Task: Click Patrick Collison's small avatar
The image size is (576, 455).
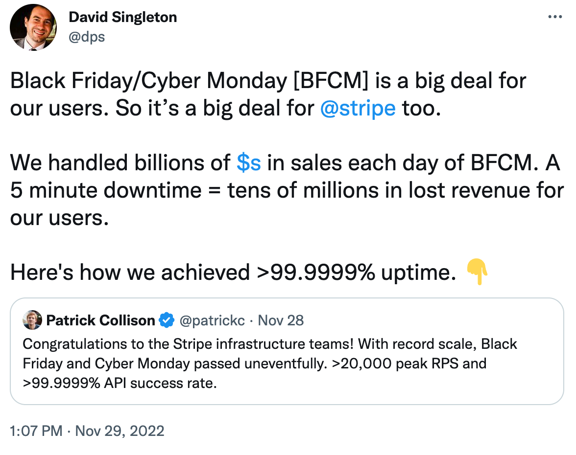Action: 32,320
